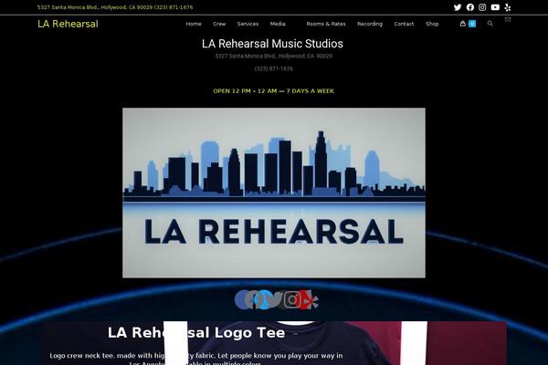The height and width of the screenshot is (365, 548).
Task: Open the site search magnifier icon
Action: 490,24
